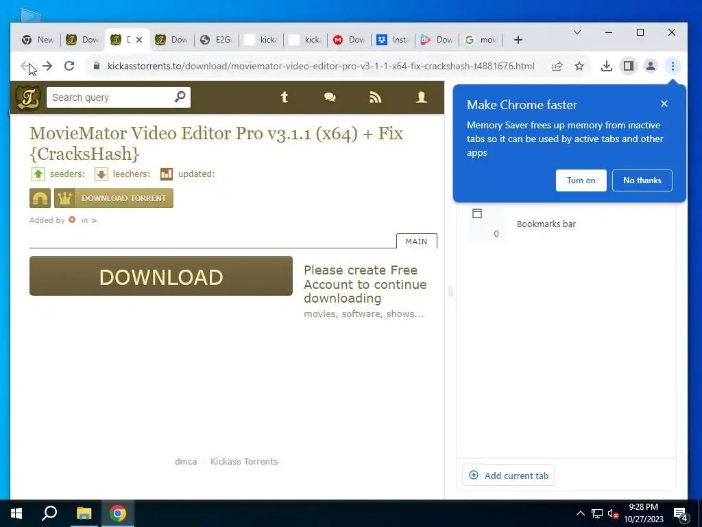Image resolution: width=702 pixels, height=527 pixels.
Task: Click the uploader badge beside Added by
Action: tap(72, 220)
